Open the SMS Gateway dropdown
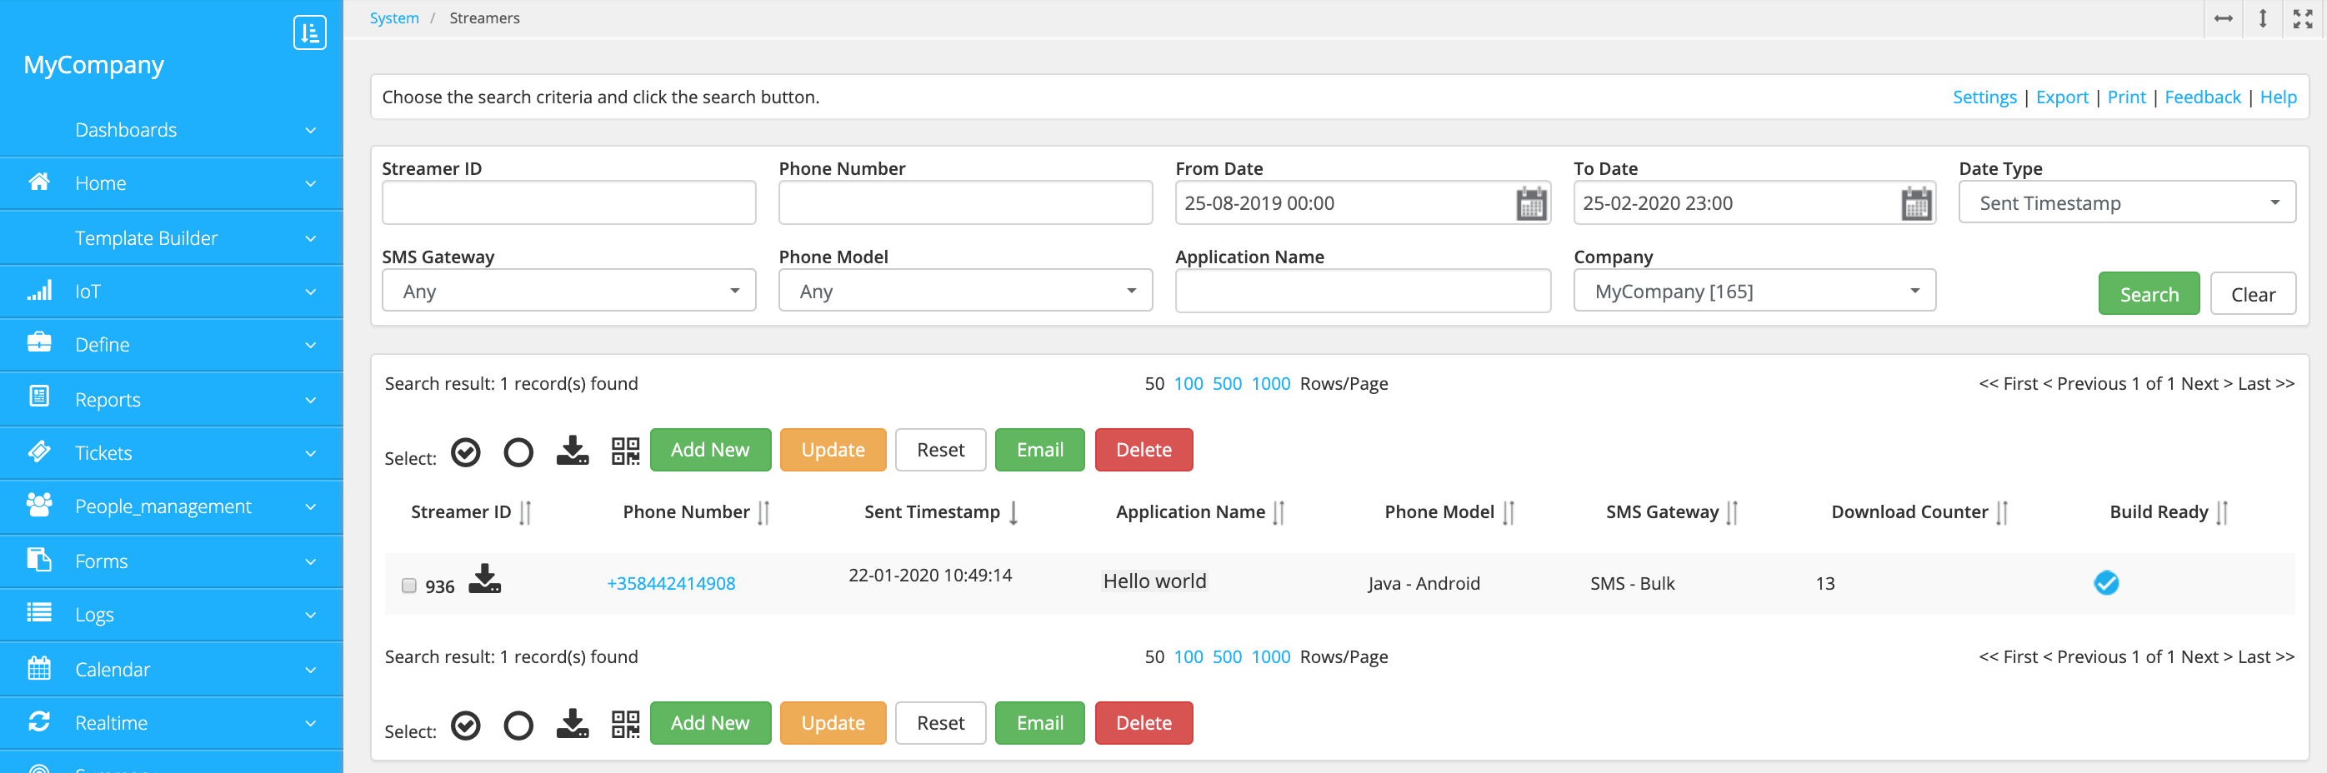 (x=568, y=291)
